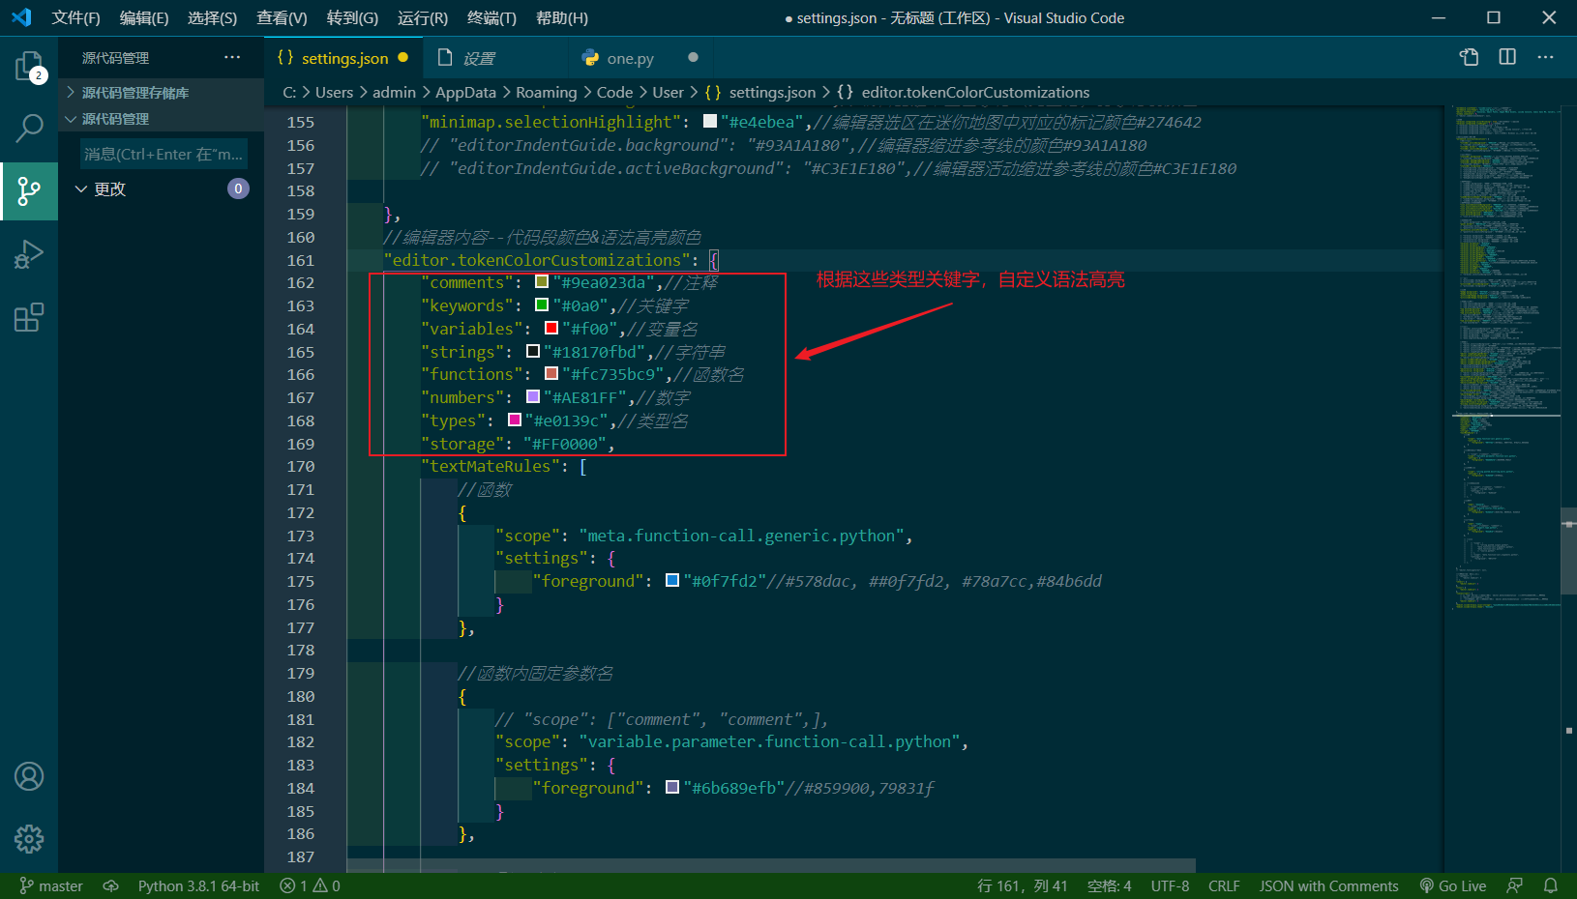Screen dimensions: 1577x899
Task: Open the 文件(F) menu
Action: point(75,17)
